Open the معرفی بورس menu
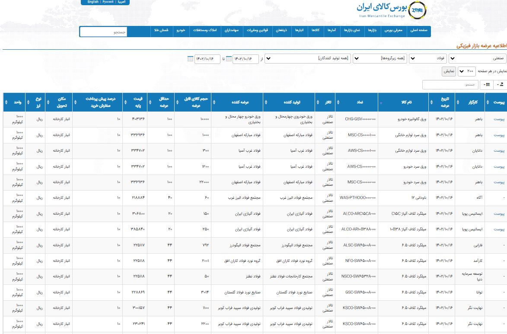Screen dimensions: 507x334 click(393, 30)
